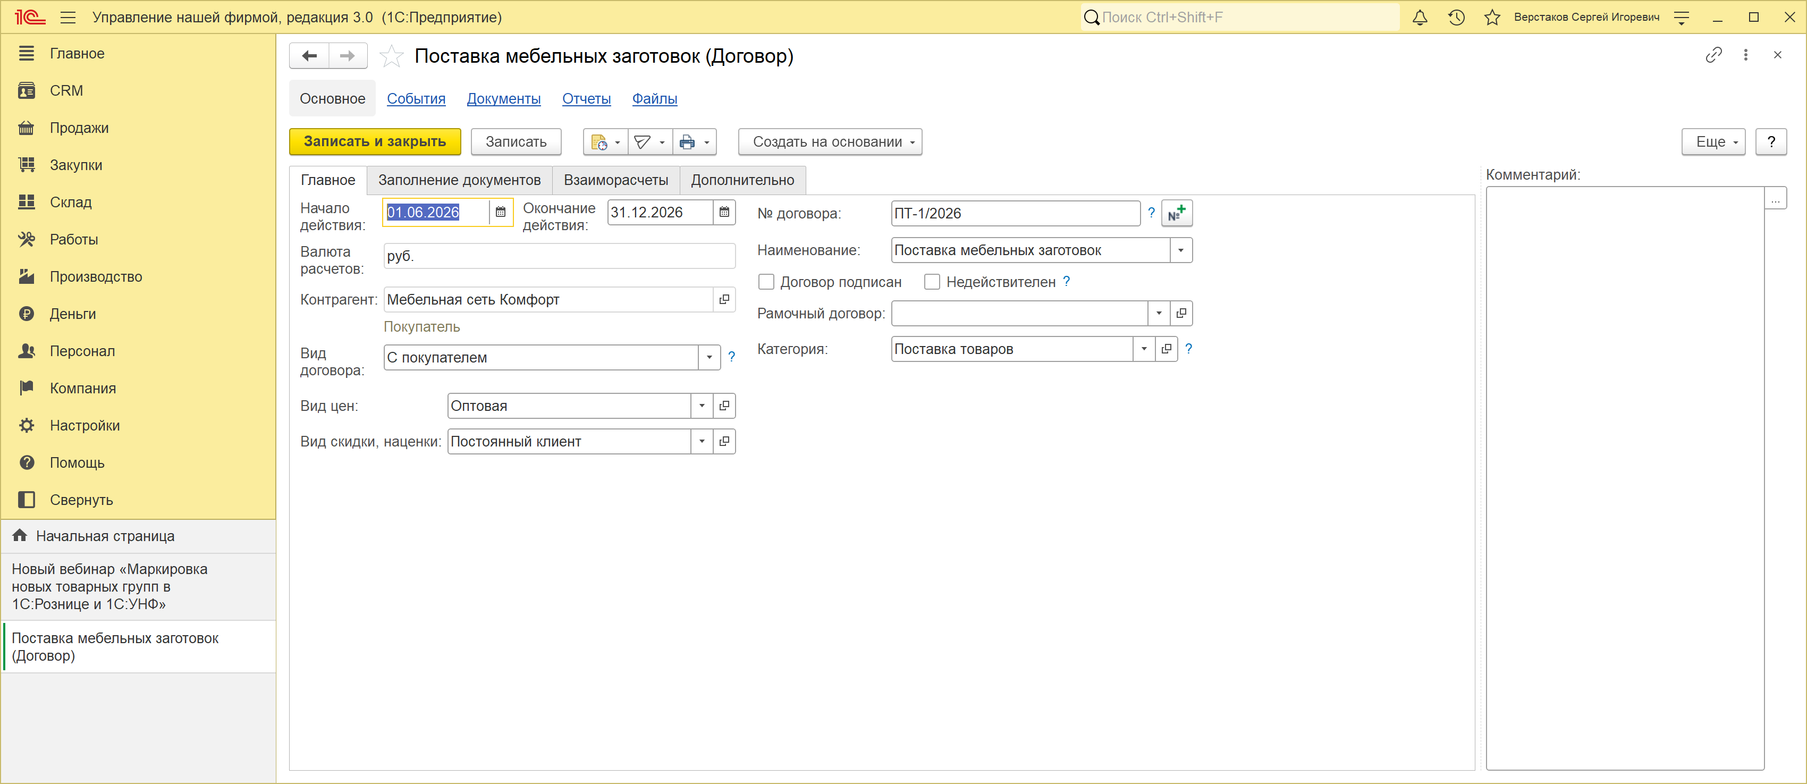Open the События link

416,99
